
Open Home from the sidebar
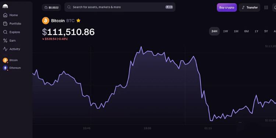pyautogui.click(x=11, y=15)
